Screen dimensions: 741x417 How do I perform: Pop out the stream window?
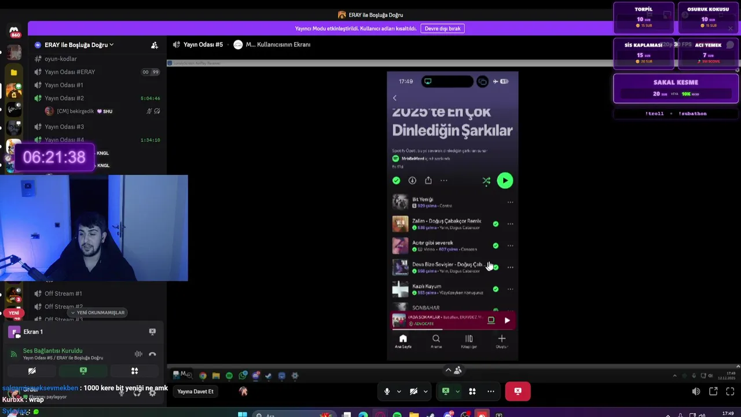713,392
